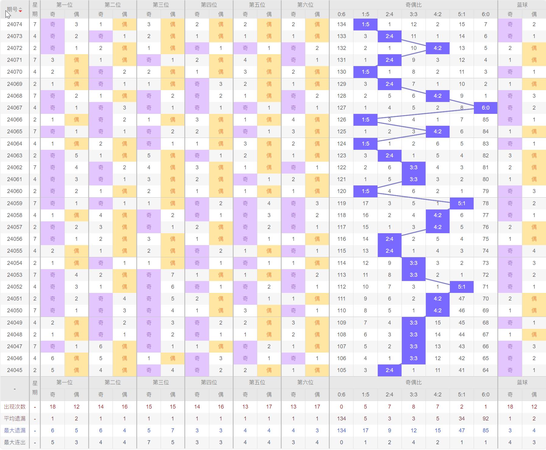Viewport: 546px width, 450px height.
Task: Click highlighted 5:1 ratio cell in row 24059
Action: (x=461, y=203)
